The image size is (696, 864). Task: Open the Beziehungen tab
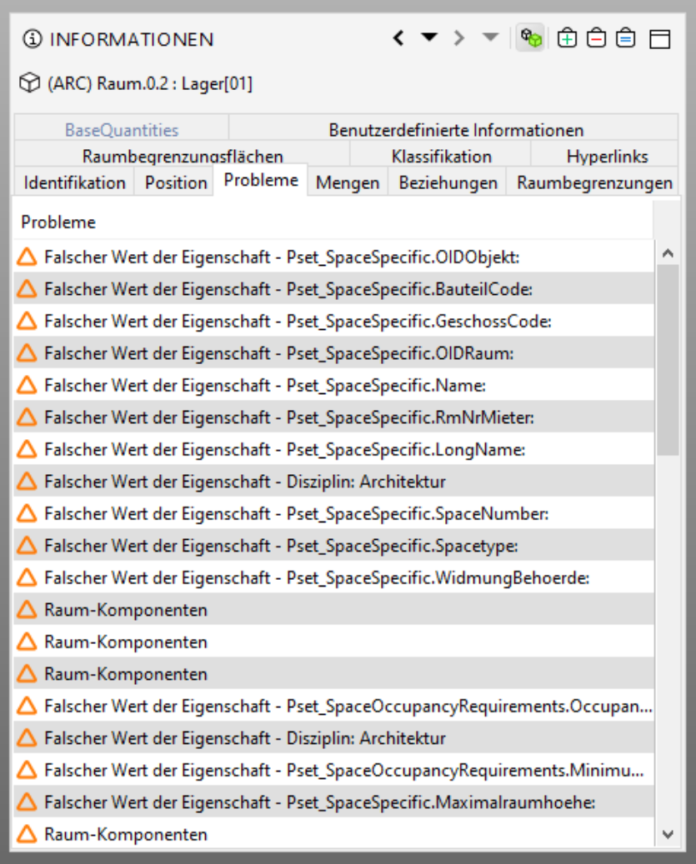448,182
